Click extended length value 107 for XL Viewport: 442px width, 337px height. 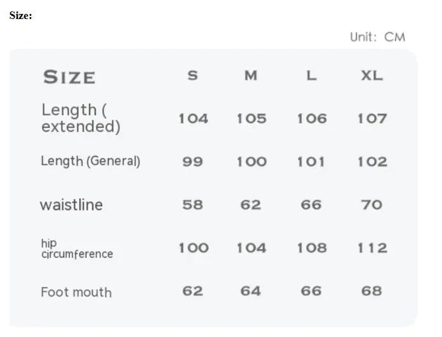372,118
